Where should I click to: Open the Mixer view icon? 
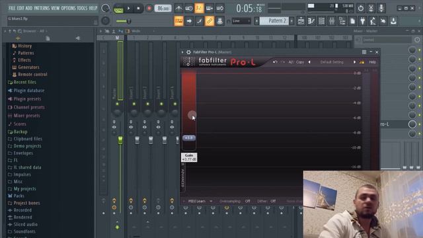pos(332,20)
